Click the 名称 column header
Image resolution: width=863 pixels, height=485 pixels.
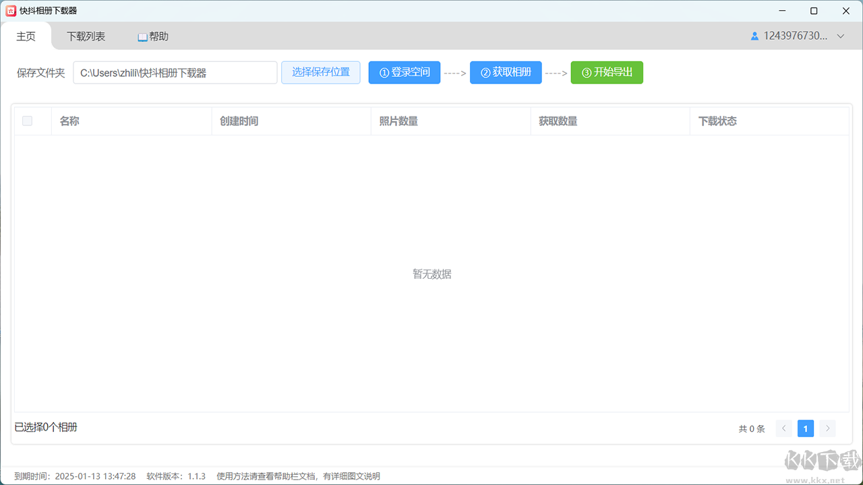(69, 121)
